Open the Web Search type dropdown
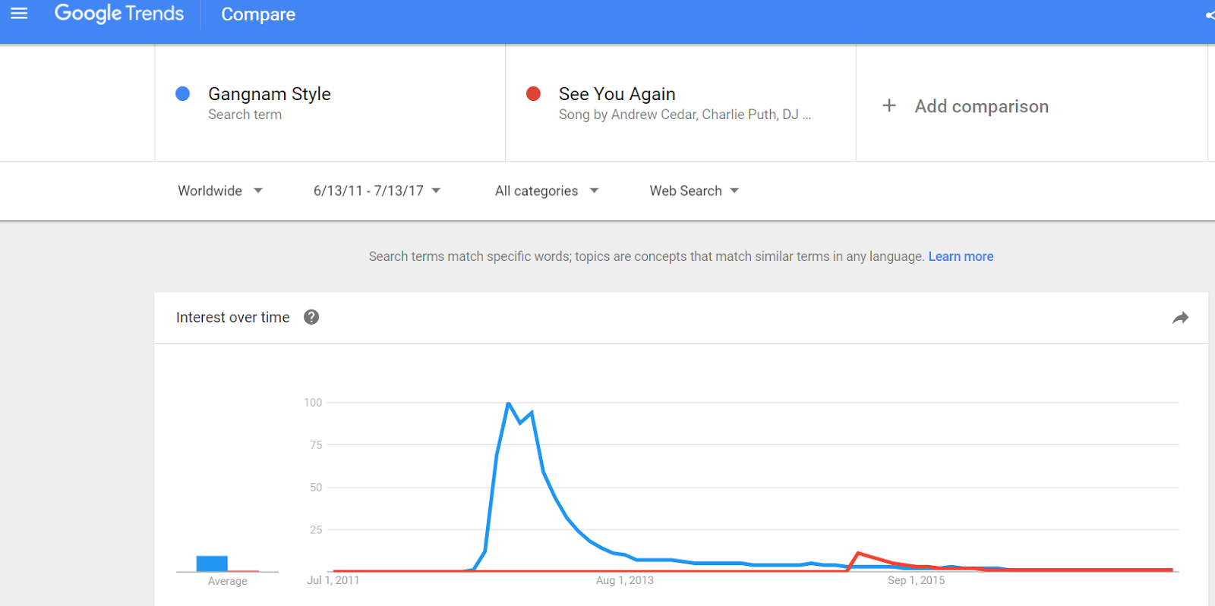 tap(694, 190)
